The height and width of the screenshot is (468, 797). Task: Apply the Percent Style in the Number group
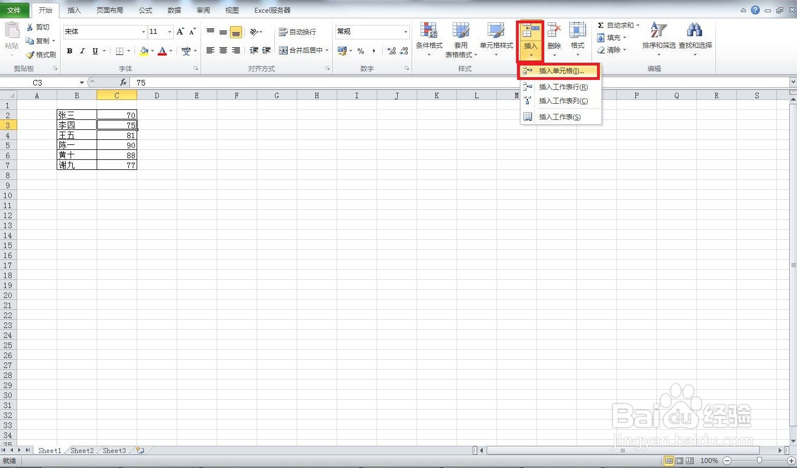tap(360, 51)
